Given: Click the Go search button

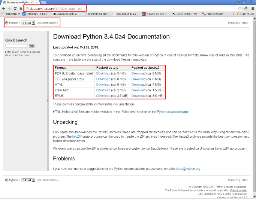Looking at the screenshot, I should pos(32,46).
